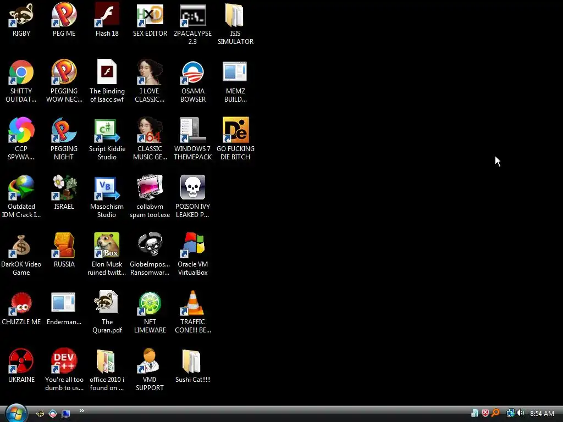Open the TRAFFIC CONE!!! VLC shortcut
Viewport: 563px width, 422px height.
click(192, 303)
